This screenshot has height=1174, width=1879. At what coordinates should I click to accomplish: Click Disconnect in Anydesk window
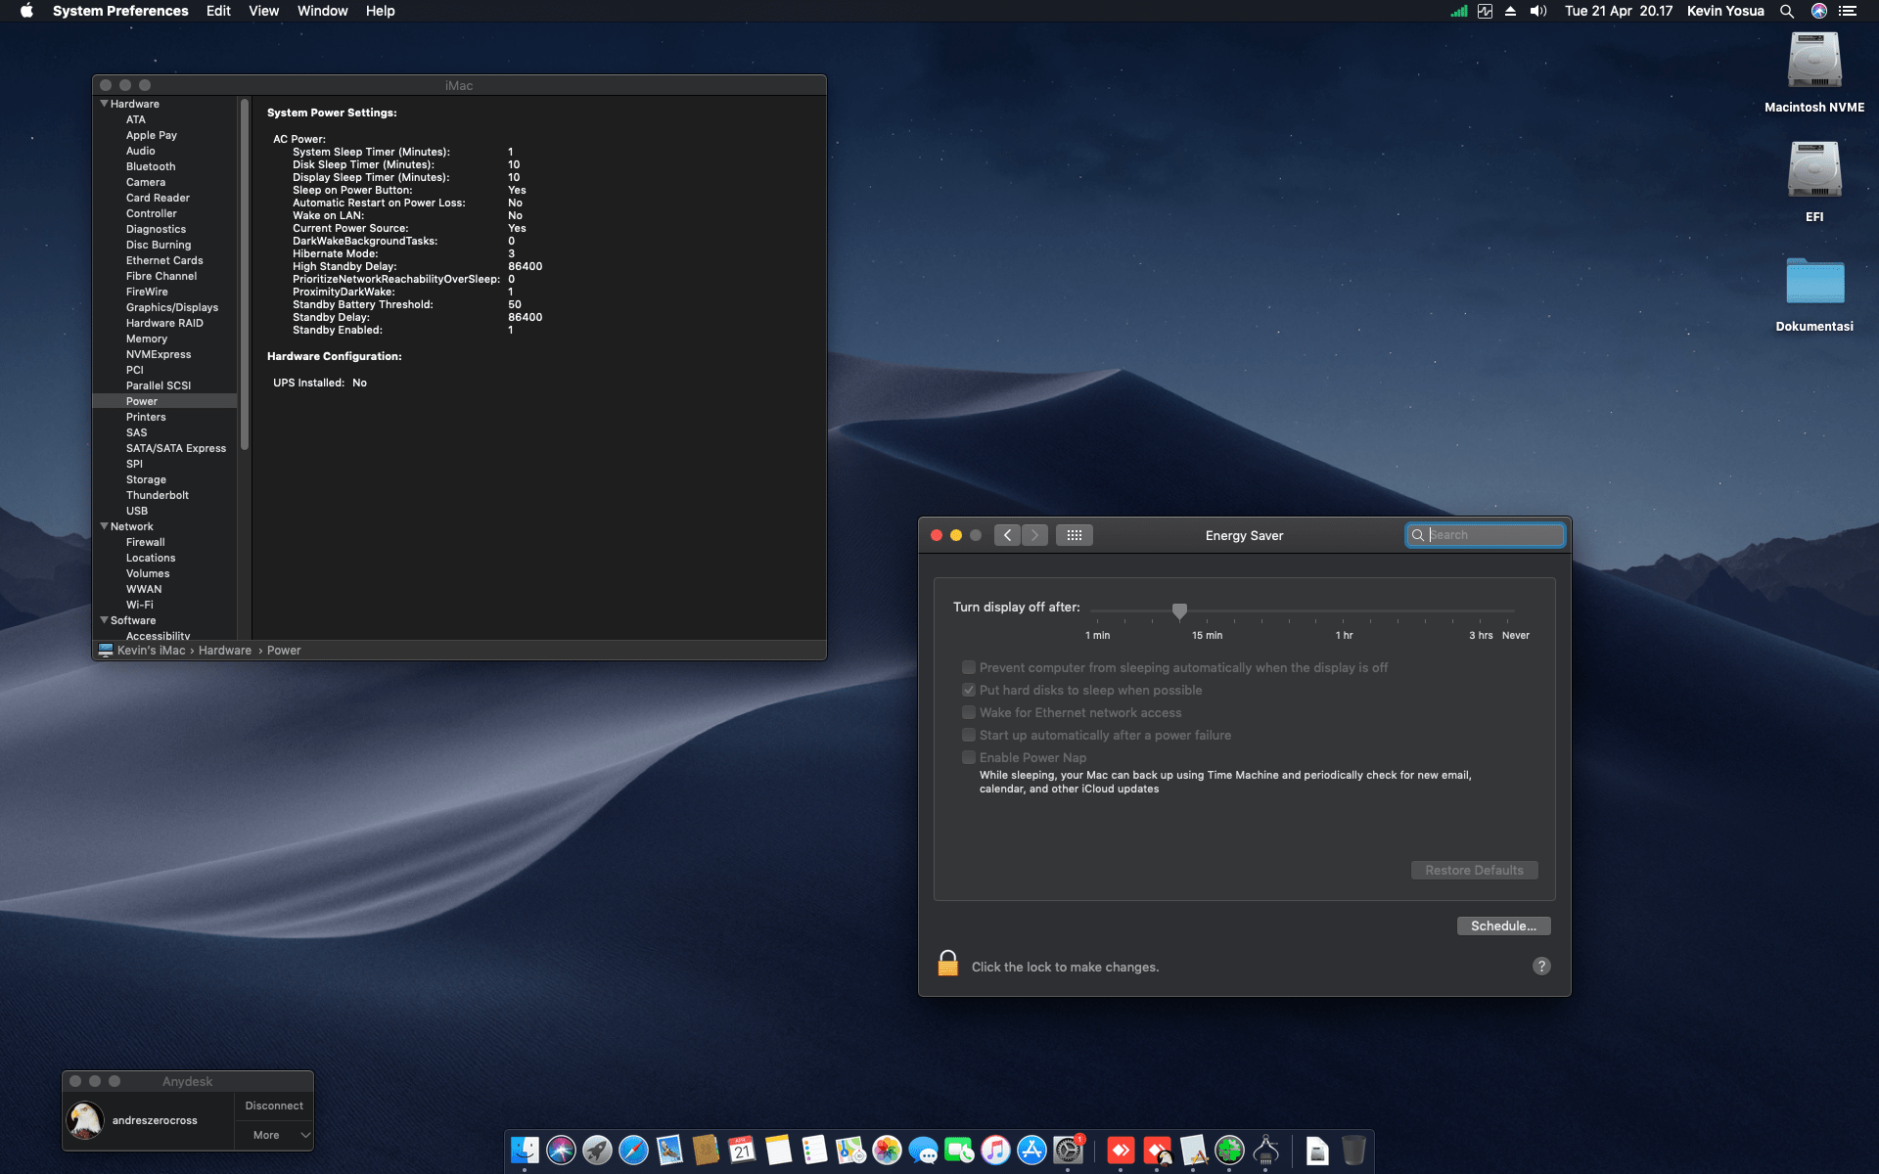[x=274, y=1106]
